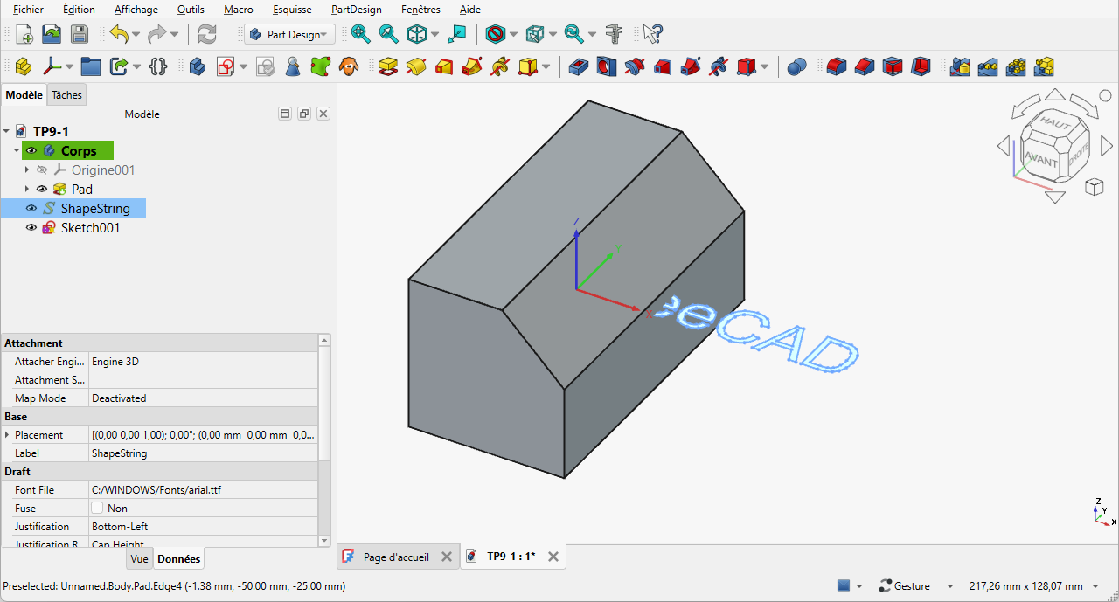Open the Part Design workbench dropdown
Image resolution: width=1119 pixels, height=602 pixels.
pyautogui.click(x=289, y=34)
